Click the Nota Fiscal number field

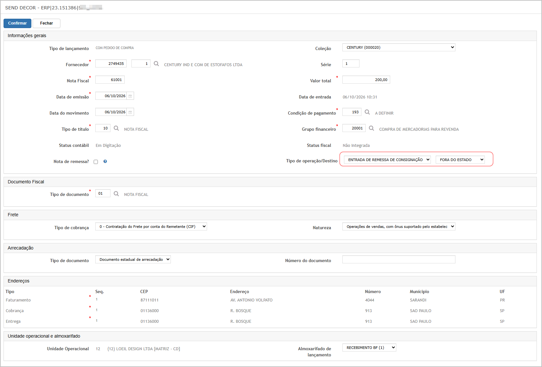tap(110, 80)
